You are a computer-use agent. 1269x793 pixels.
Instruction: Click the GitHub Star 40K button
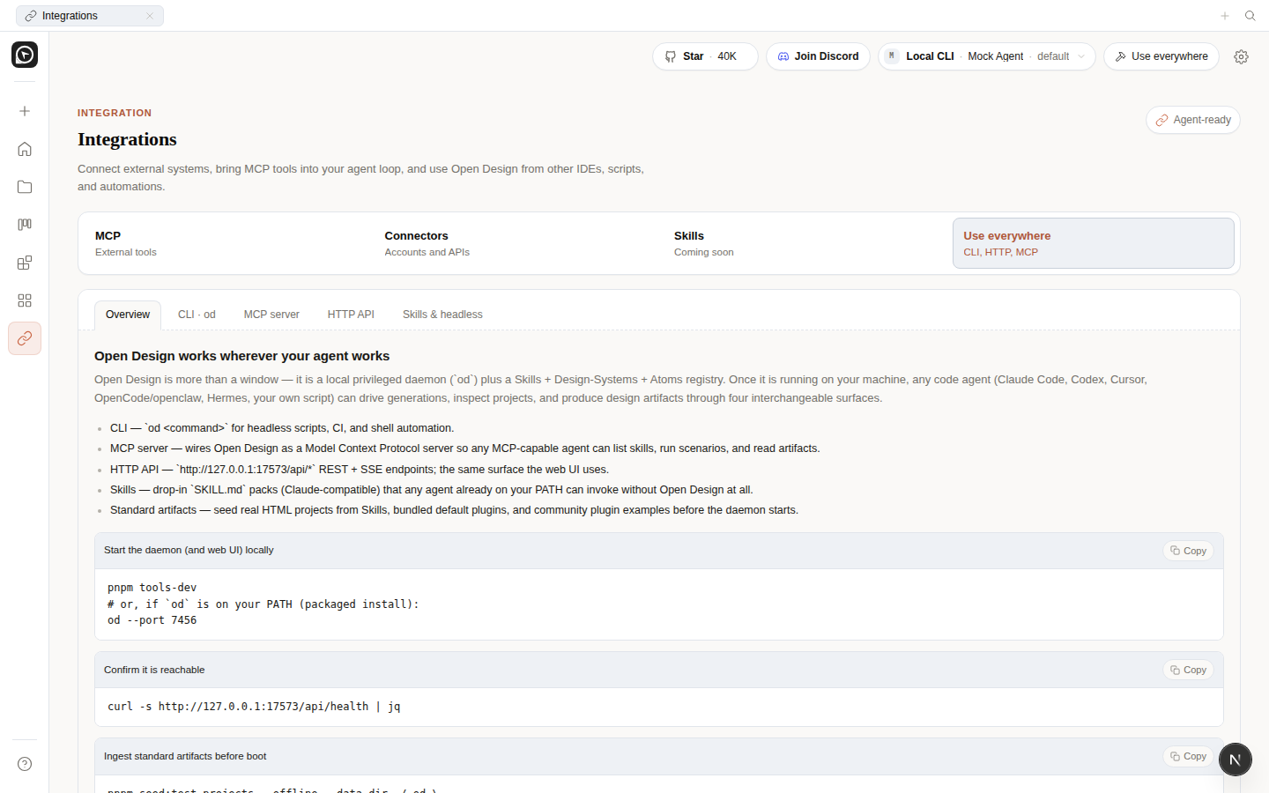pyautogui.click(x=705, y=56)
